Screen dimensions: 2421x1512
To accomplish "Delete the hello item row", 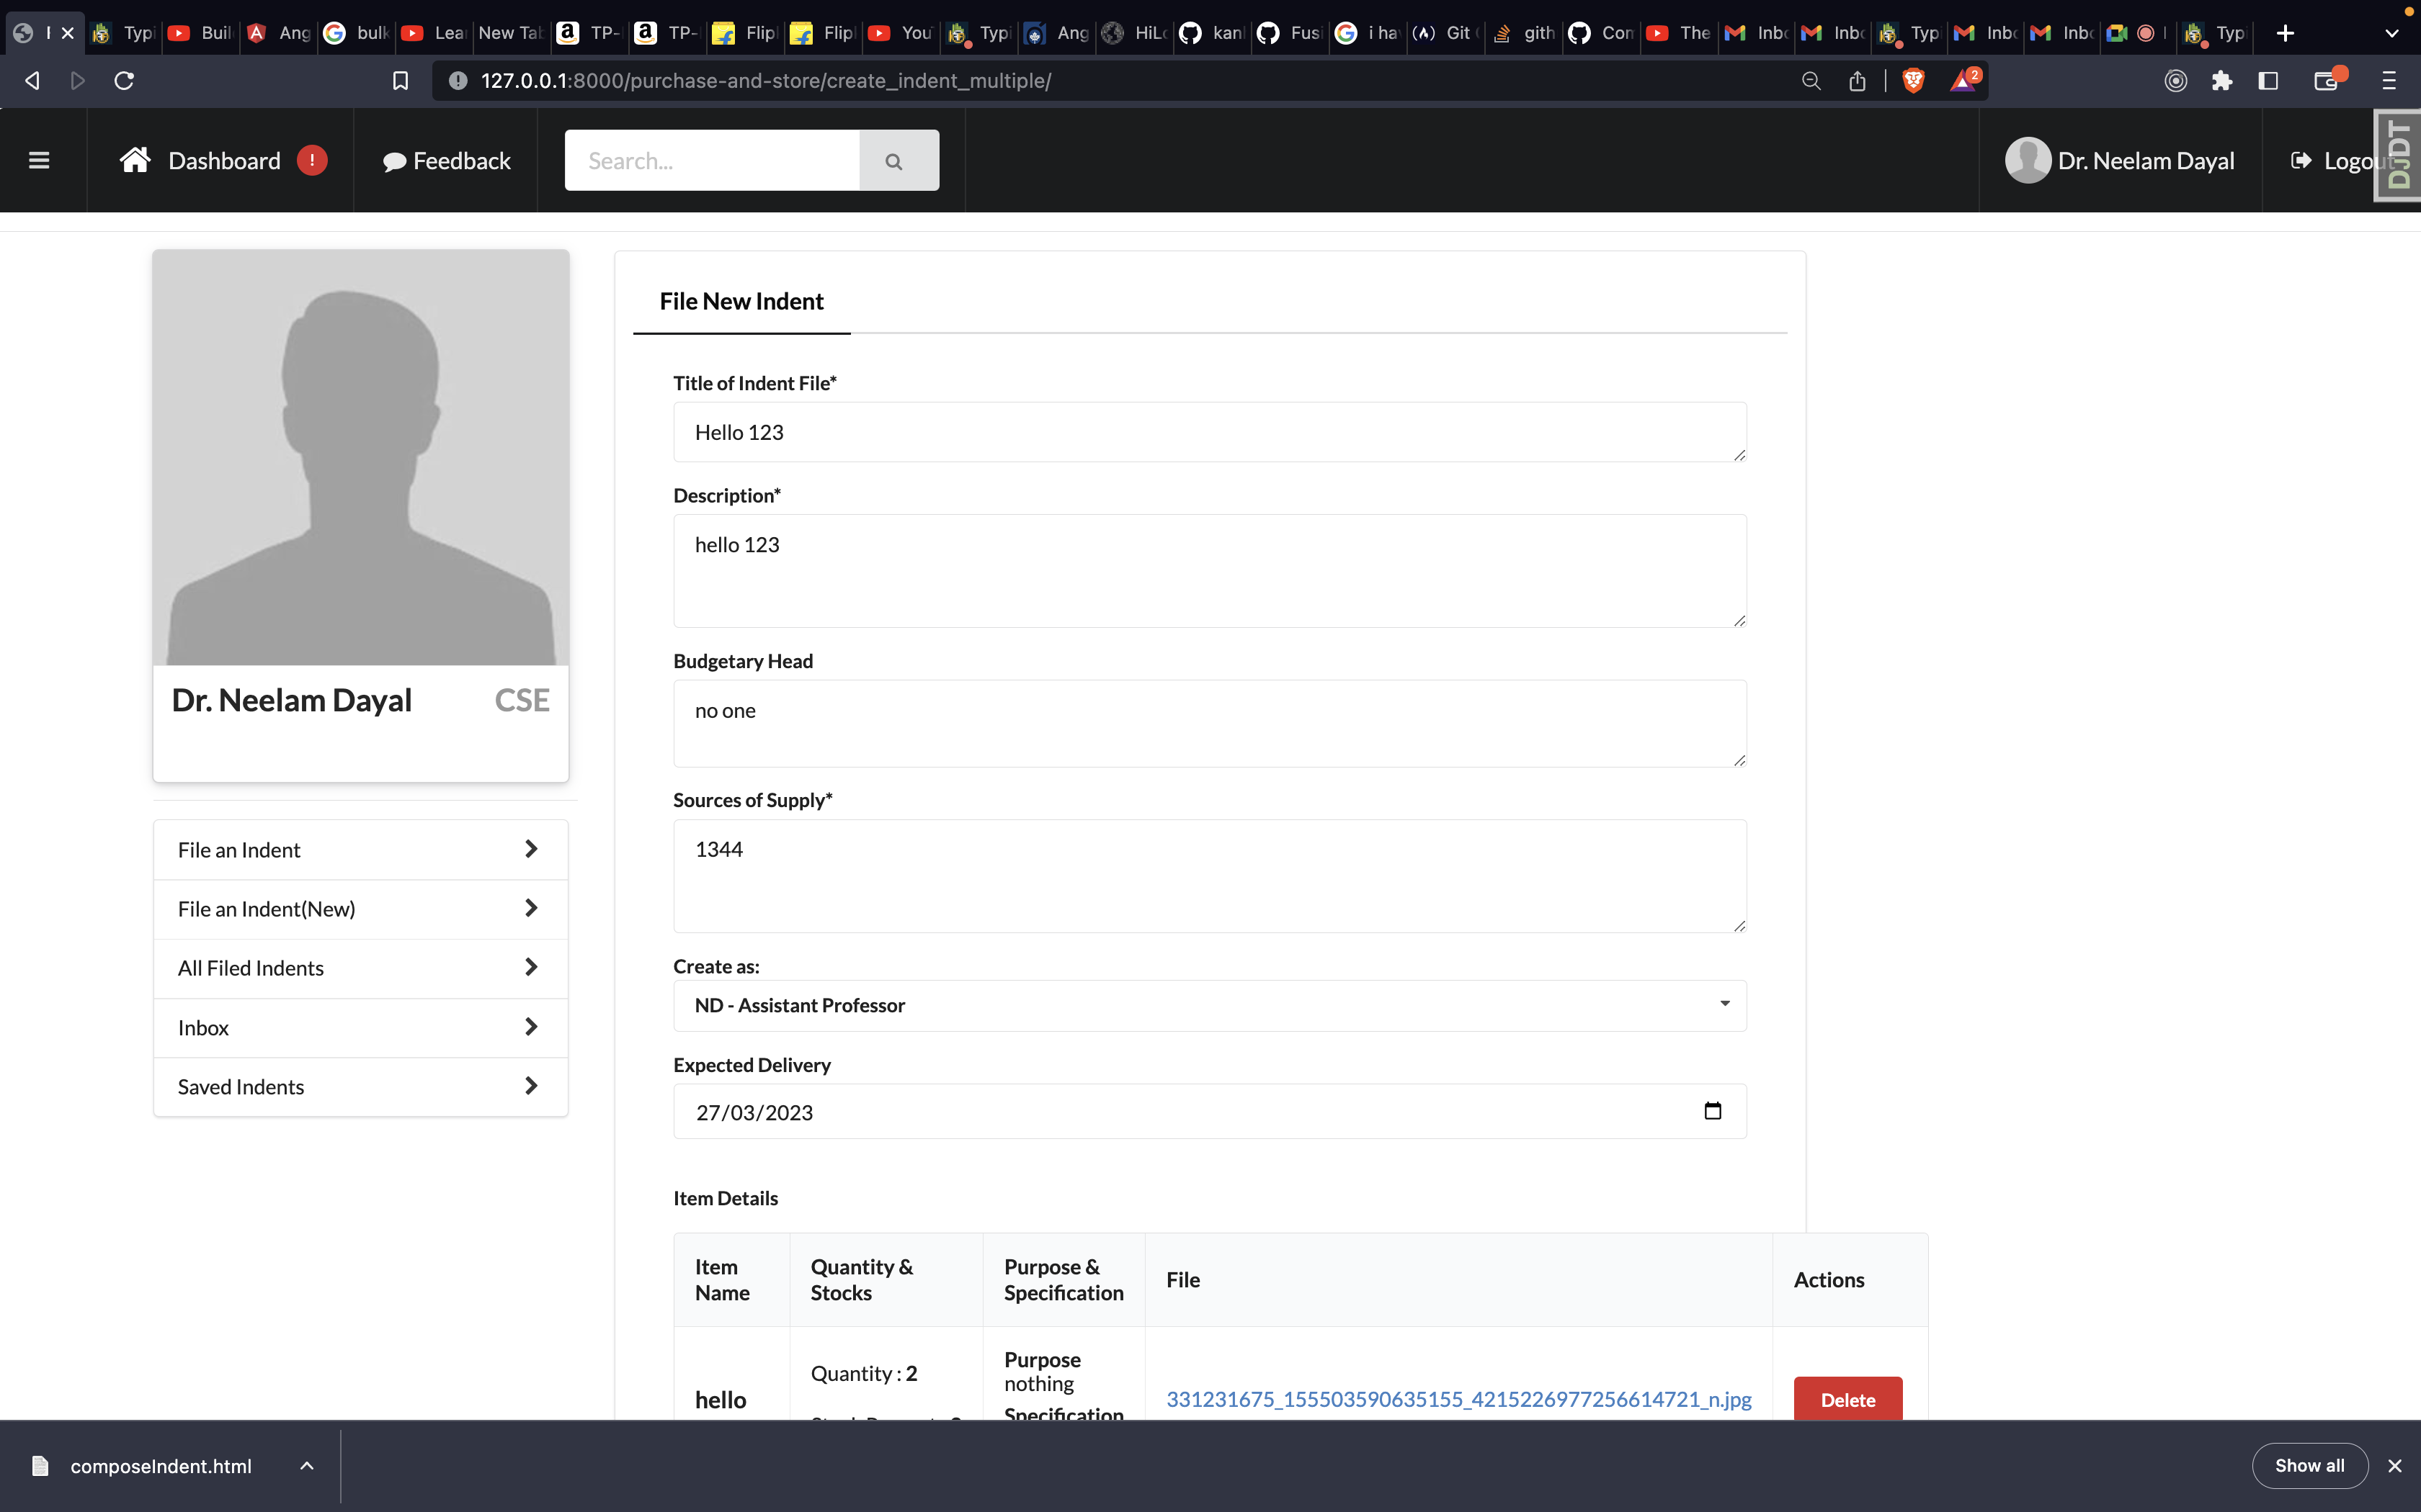I will 1847,1399.
